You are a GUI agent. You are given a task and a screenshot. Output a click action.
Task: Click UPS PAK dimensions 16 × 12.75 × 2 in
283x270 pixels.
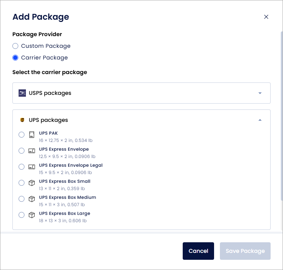click(x=66, y=140)
